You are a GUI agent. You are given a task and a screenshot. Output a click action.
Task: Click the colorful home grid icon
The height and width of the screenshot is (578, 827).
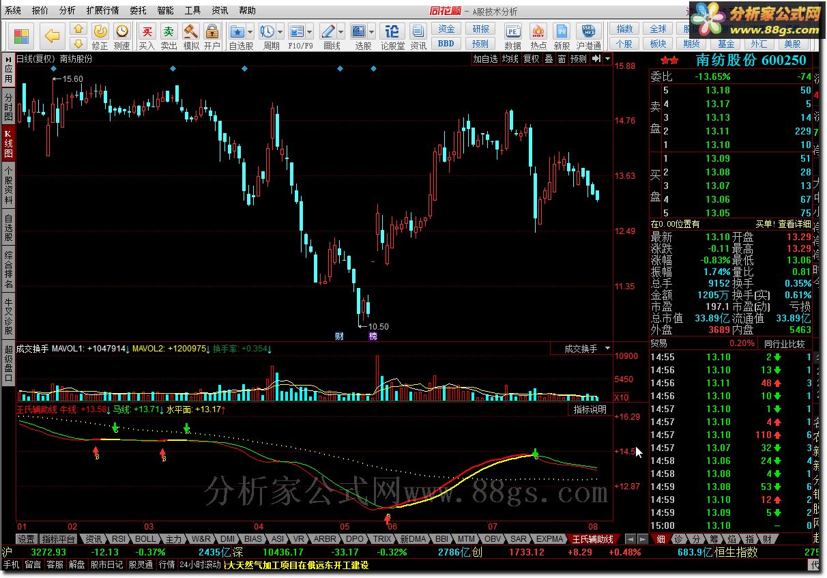tap(22, 35)
